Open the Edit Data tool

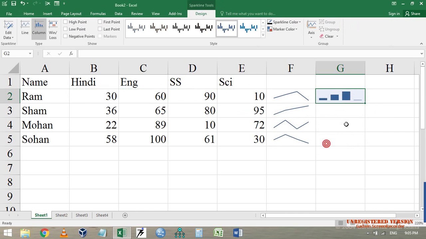(8, 30)
